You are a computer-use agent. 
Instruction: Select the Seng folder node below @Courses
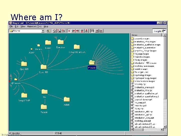coord(24,97)
